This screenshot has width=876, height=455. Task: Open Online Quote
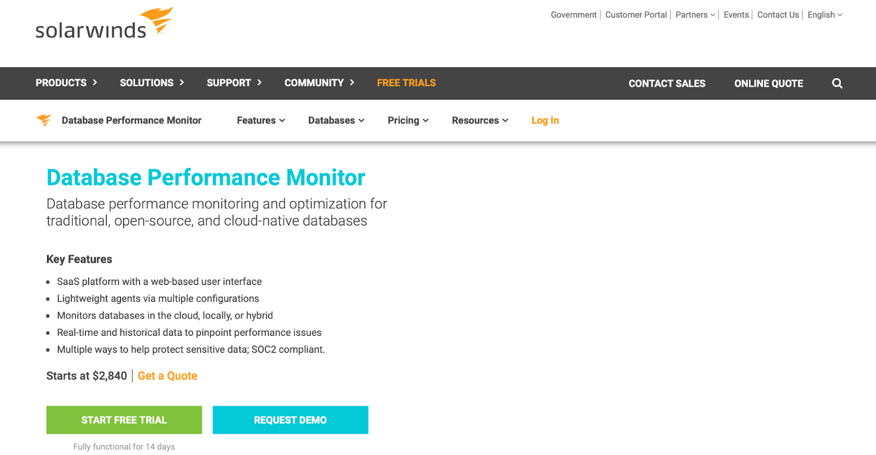(769, 84)
